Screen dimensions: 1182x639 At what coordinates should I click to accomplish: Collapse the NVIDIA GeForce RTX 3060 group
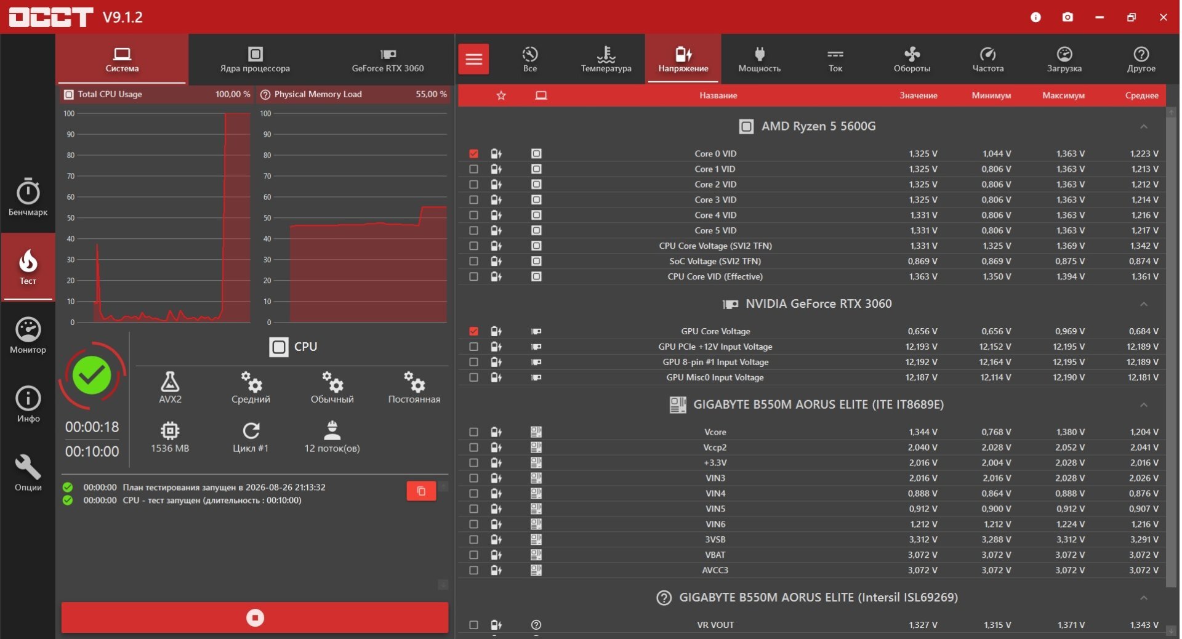tap(1143, 303)
